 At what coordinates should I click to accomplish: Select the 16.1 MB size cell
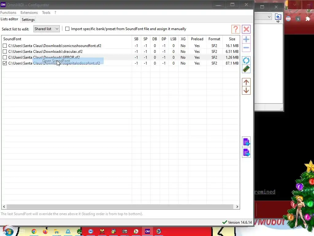232,46
